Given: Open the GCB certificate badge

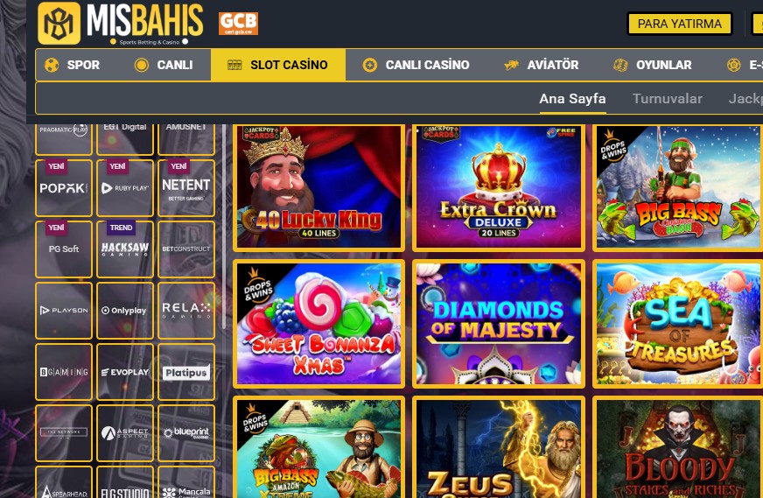Looking at the screenshot, I should point(238,24).
